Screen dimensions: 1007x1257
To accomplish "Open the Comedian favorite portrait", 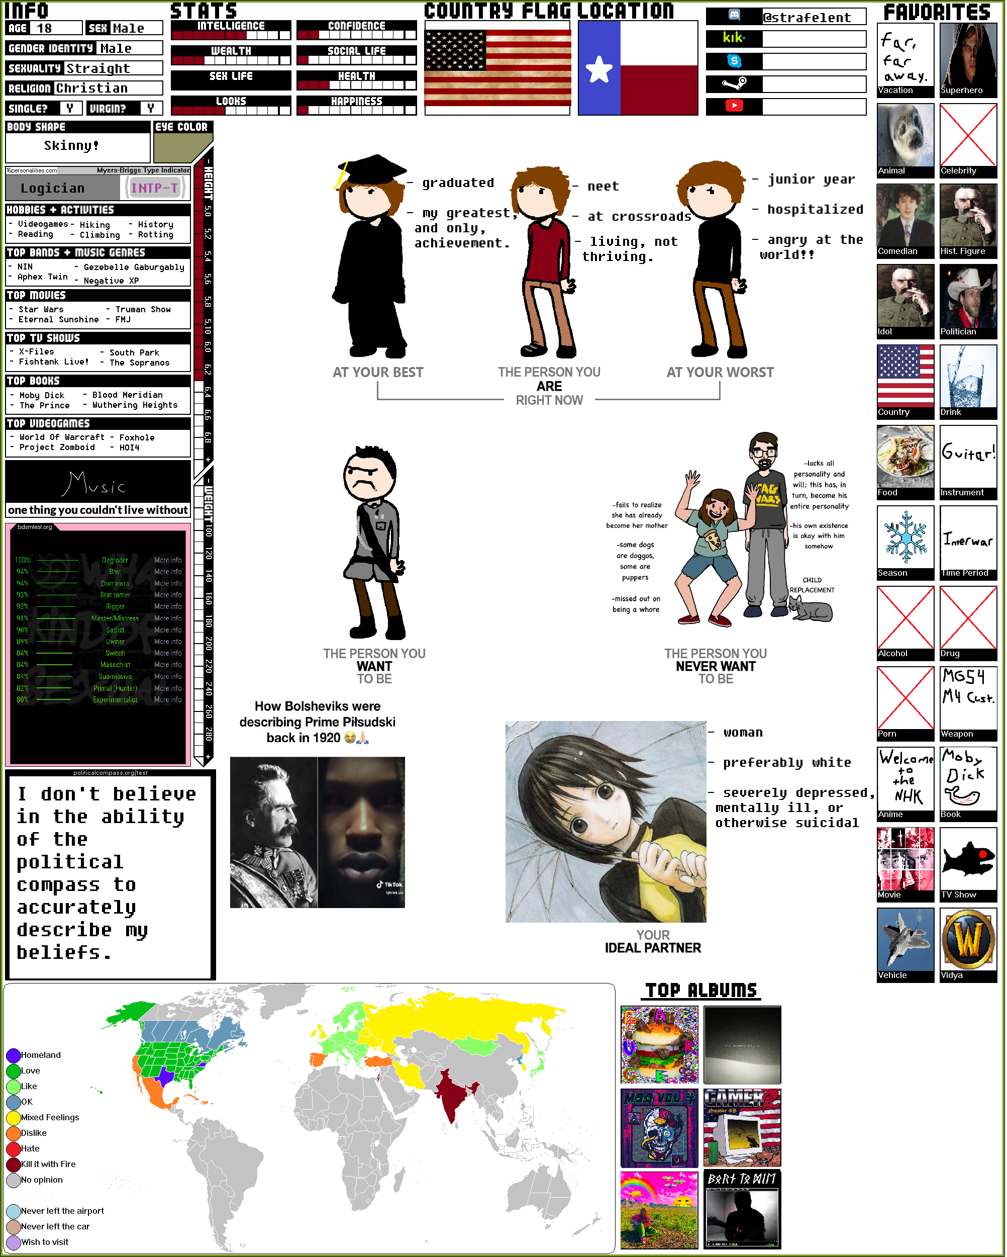I will [906, 216].
